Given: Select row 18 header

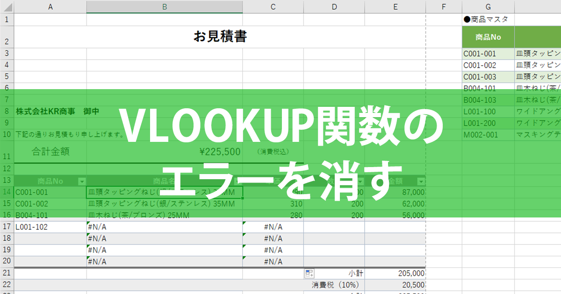Looking at the screenshot, I should (x=7, y=238).
